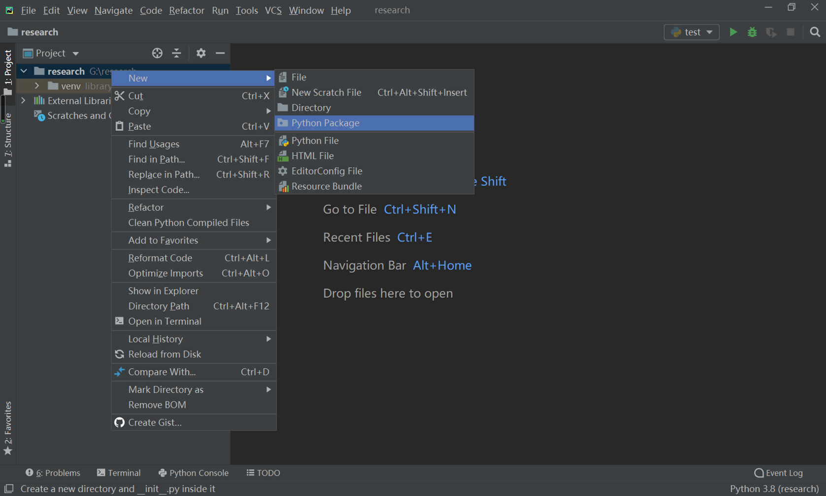Click research breadcrumb in navigation bar

pos(33,32)
